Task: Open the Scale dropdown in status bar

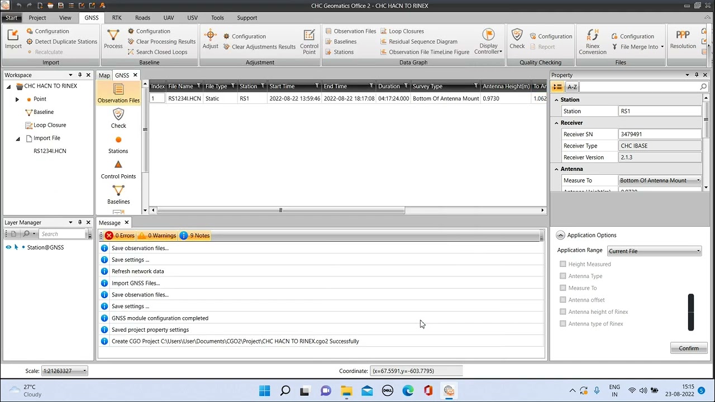Action: coord(65,371)
